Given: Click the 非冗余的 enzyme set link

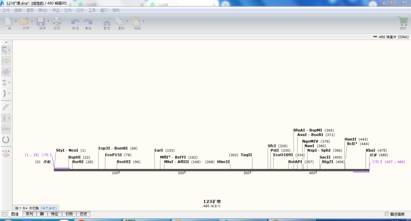Looking at the screenshot, I should (x=49, y=208).
